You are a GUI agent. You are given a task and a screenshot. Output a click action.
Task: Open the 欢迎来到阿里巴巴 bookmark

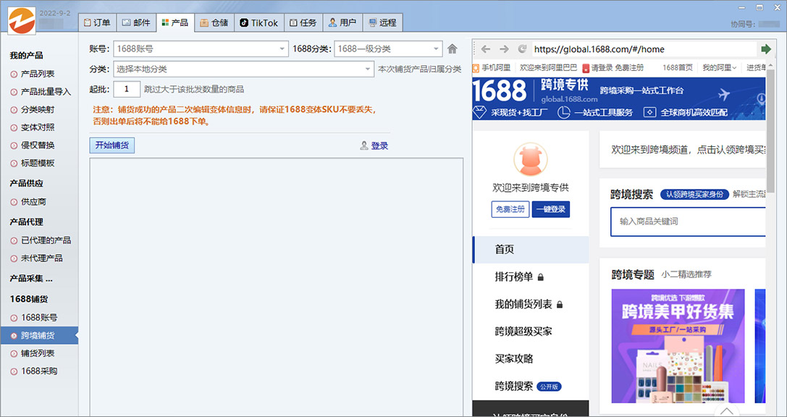point(548,68)
